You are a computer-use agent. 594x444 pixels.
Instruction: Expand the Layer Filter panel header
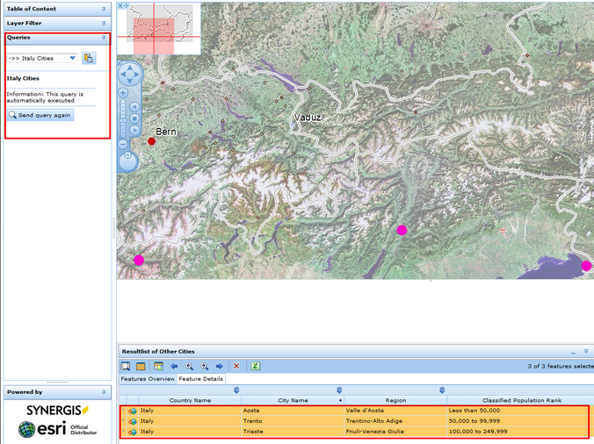click(58, 23)
